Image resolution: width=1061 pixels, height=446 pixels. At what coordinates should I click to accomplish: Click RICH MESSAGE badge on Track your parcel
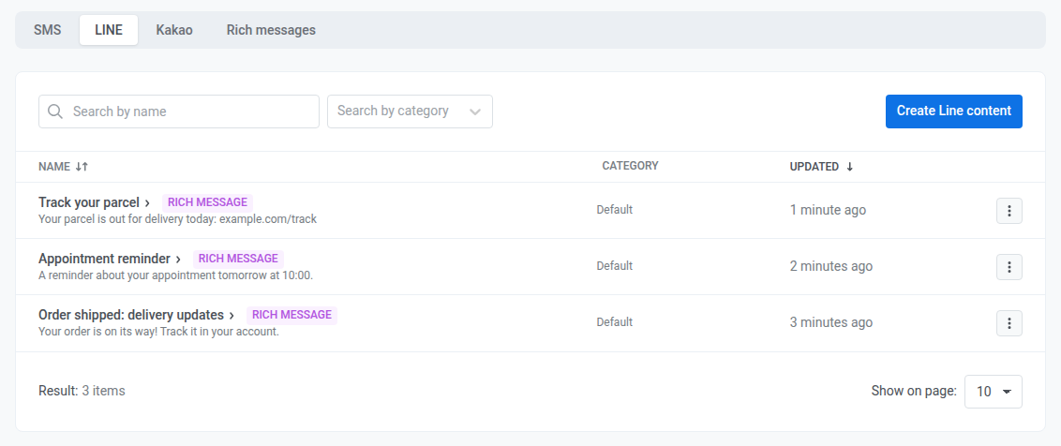tap(208, 201)
